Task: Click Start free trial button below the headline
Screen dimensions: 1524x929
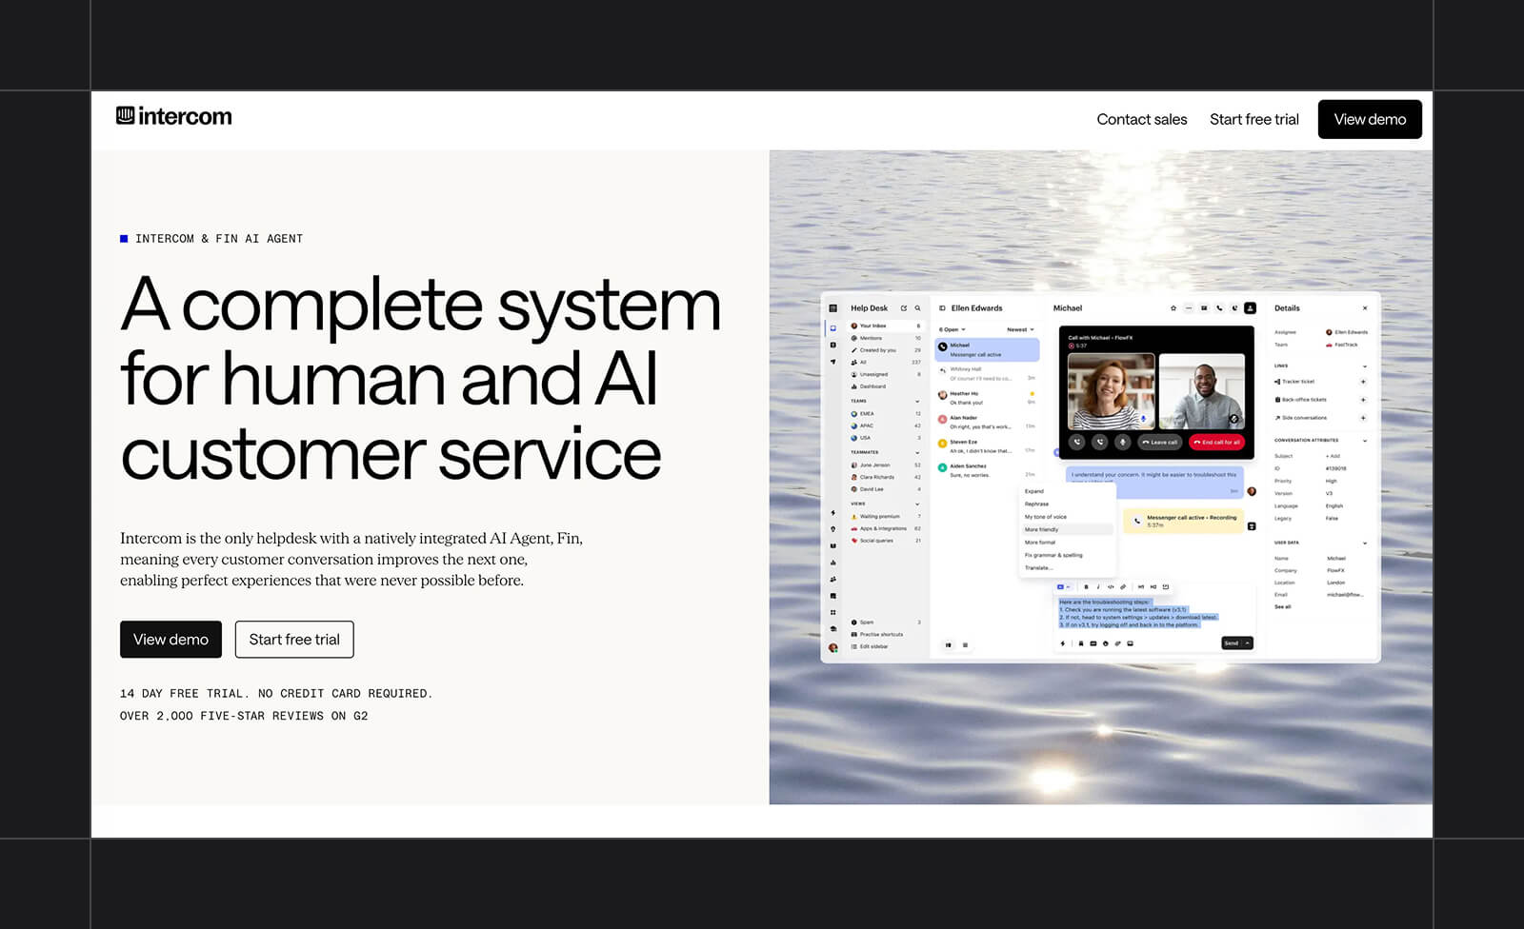Action: (294, 640)
